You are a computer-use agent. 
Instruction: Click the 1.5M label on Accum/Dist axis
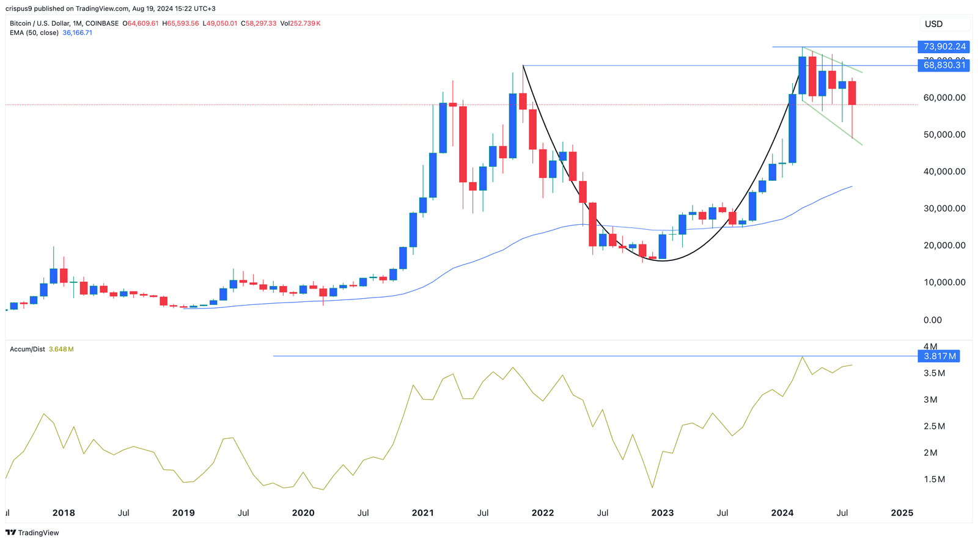point(935,479)
